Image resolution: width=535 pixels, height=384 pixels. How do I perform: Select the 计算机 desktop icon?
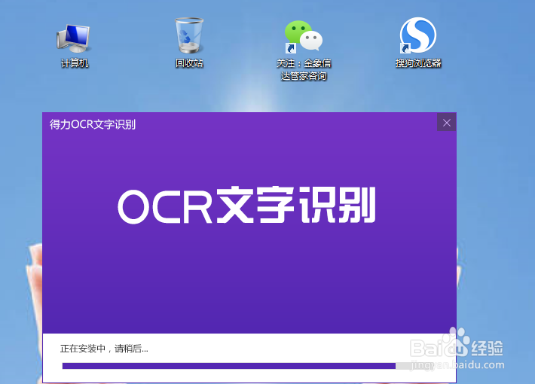74,44
